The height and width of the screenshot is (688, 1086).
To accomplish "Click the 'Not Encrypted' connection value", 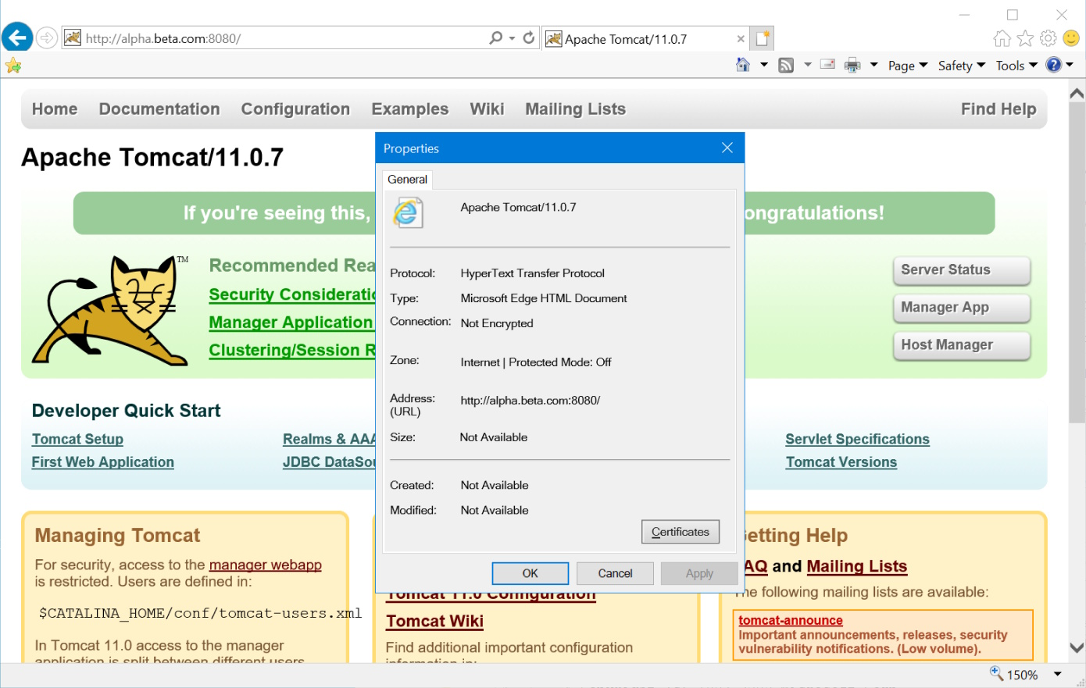I will click(497, 323).
